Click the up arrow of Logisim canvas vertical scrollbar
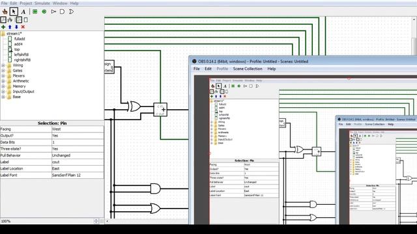Viewport: 417px width, 234px height. point(414,19)
